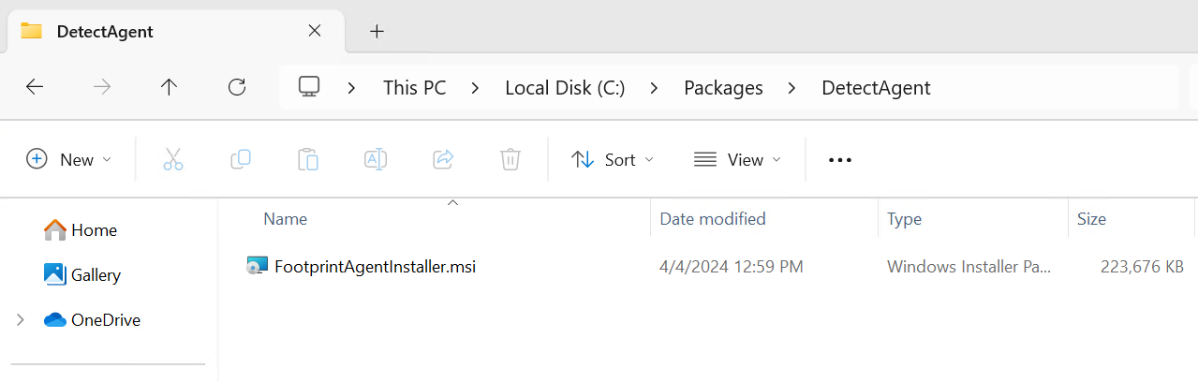Open the View layout dropdown
Screen dimensions: 1198x382
point(738,160)
